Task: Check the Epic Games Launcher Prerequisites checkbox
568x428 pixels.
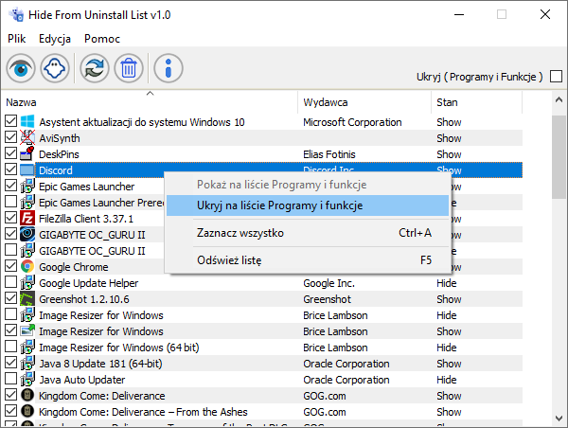Action: pos(10,202)
